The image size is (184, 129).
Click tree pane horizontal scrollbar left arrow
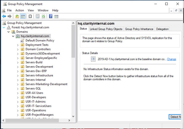point(3,120)
